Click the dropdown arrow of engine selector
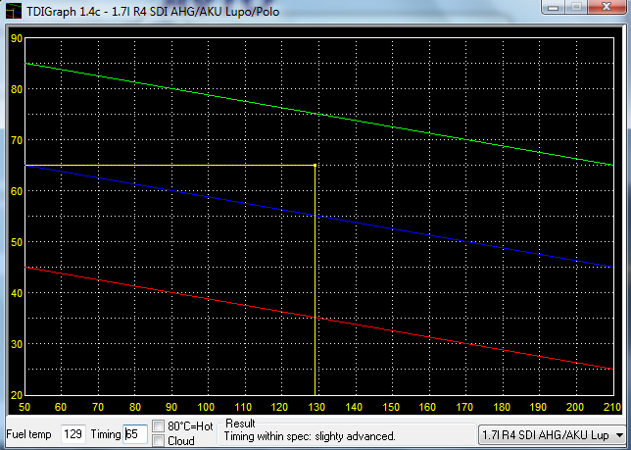Viewport: 631px width, 450px height. click(x=619, y=435)
